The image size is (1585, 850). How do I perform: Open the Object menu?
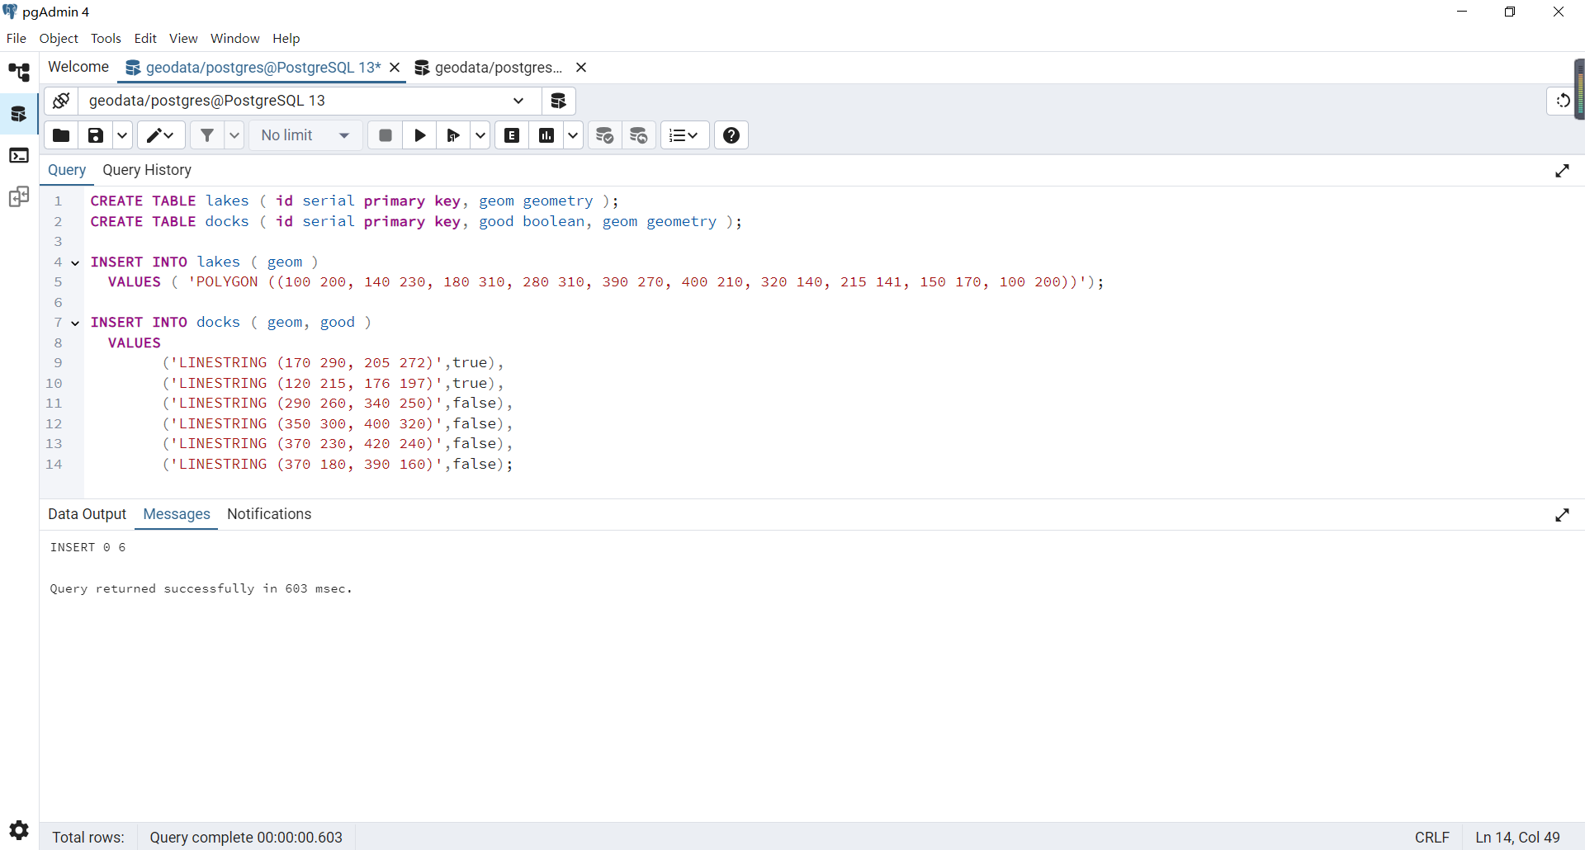pos(59,38)
